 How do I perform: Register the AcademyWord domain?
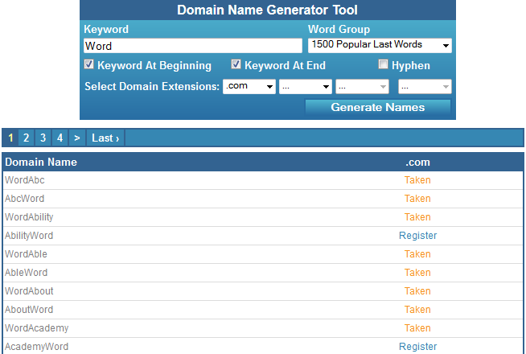pyautogui.click(x=417, y=346)
